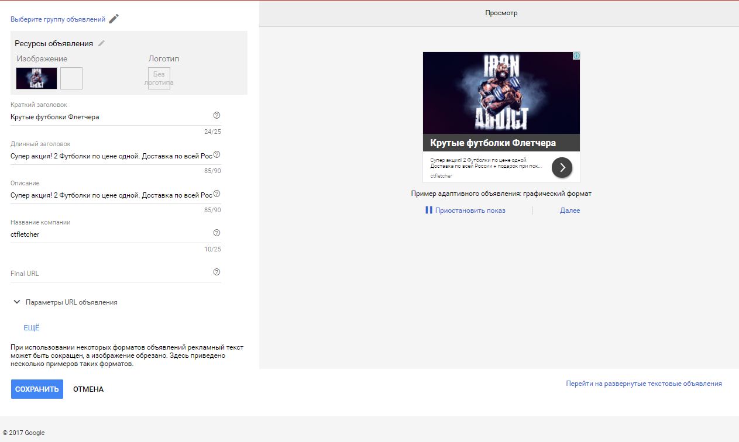Viewport: 739px width, 442px height.
Task: Click the empty second image slot
Action: tap(71, 78)
